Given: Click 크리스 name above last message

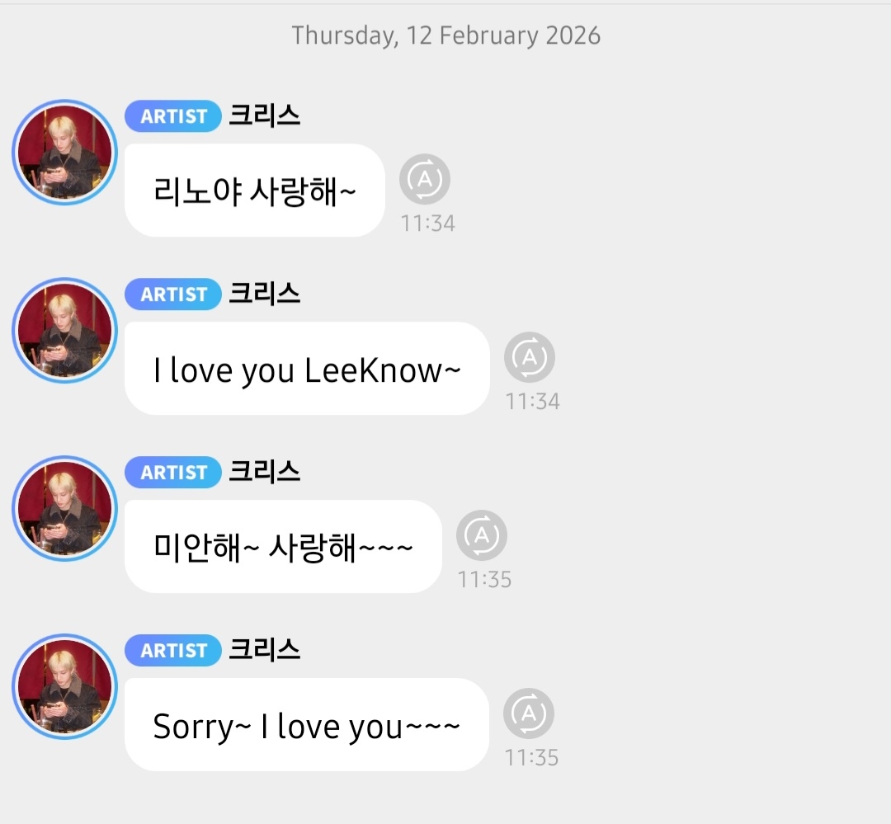Looking at the screenshot, I should pyautogui.click(x=264, y=649).
